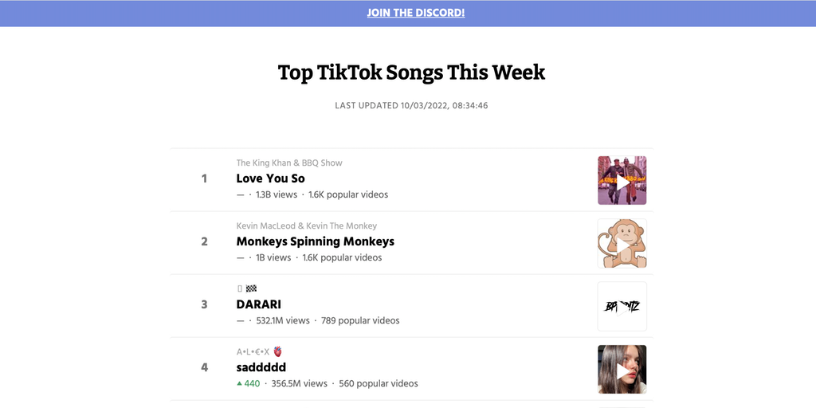Play Monkeys Spinning Monkeys preview
The width and height of the screenshot is (816, 408).
point(622,243)
